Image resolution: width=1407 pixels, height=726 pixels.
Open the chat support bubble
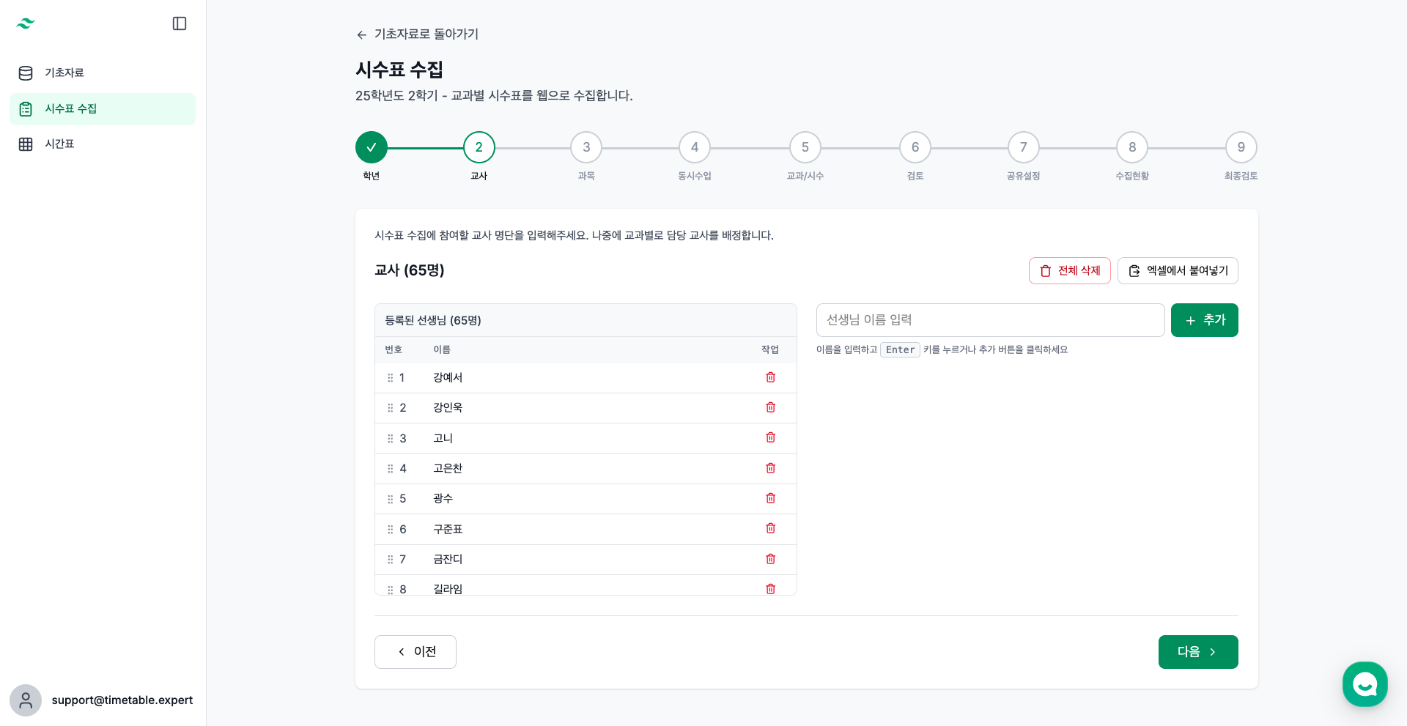click(1364, 684)
